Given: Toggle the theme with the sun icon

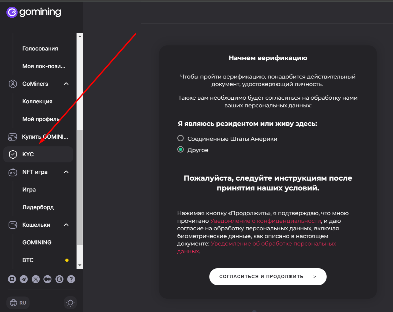Looking at the screenshot, I should [x=70, y=303].
